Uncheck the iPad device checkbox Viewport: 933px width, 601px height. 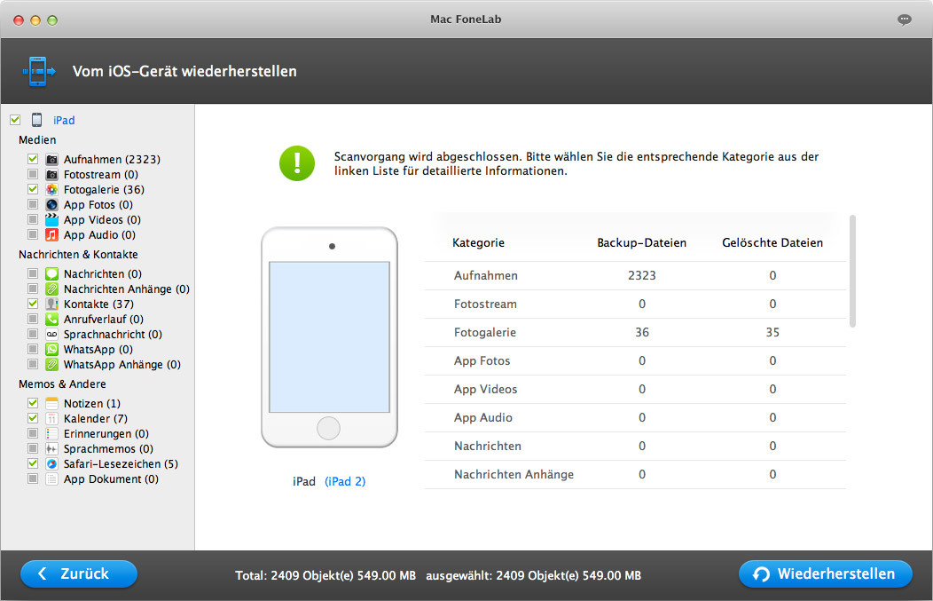(15, 120)
